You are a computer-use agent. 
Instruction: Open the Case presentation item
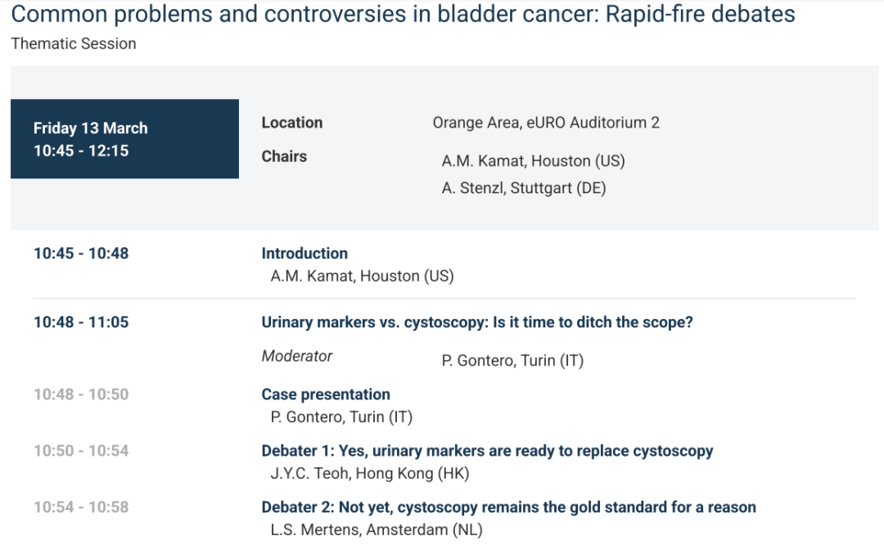coord(326,394)
